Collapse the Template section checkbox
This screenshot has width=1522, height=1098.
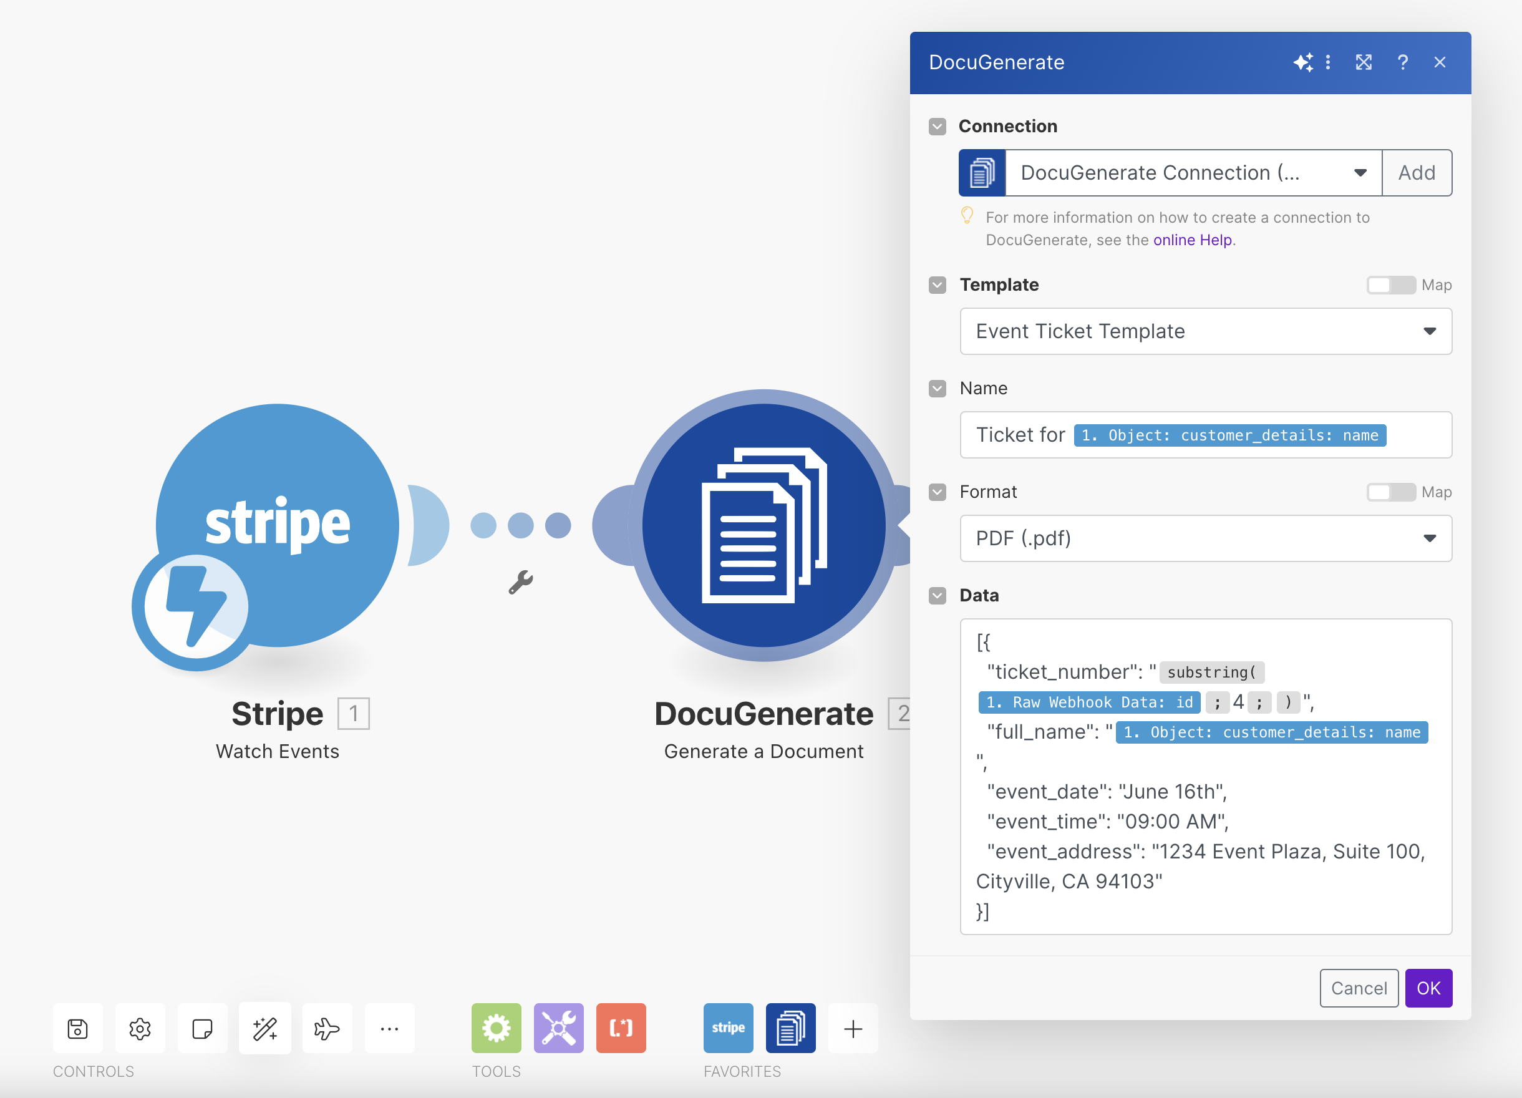coord(938,285)
